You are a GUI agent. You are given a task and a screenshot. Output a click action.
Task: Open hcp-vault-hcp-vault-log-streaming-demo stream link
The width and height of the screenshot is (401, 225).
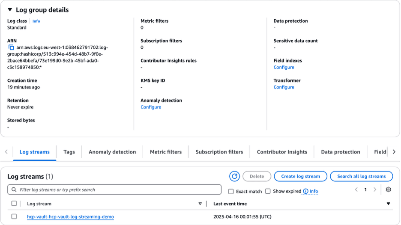(x=70, y=217)
